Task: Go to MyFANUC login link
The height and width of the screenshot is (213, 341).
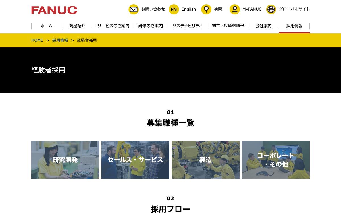Action: click(x=252, y=9)
